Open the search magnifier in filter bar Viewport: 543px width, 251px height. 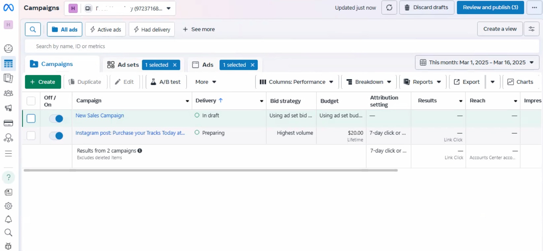click(33, 29)
